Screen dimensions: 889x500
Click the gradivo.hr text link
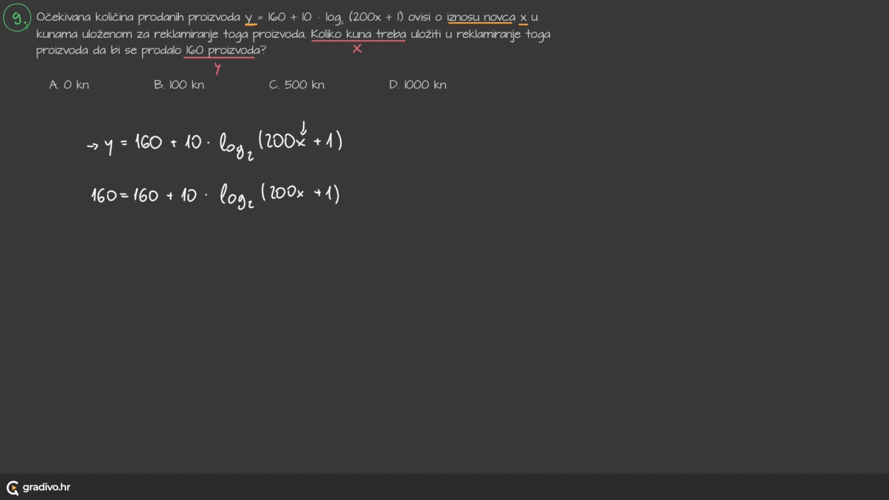point(46,487)
